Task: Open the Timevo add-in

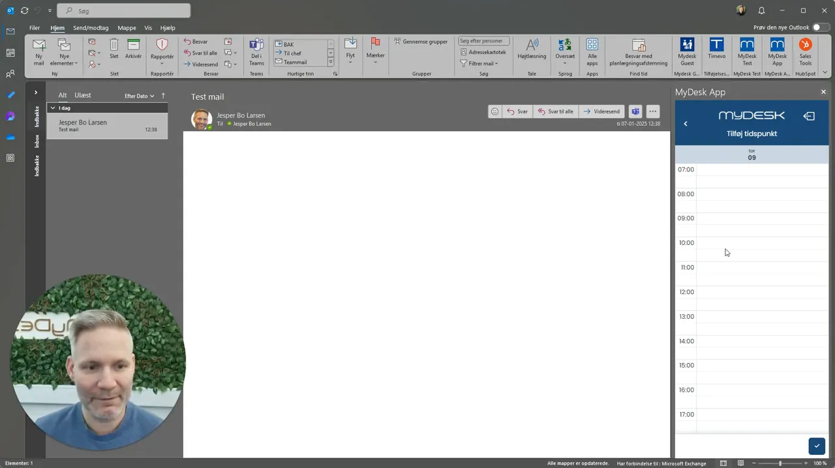Action: pyautogui.click(x=716, y=50)
